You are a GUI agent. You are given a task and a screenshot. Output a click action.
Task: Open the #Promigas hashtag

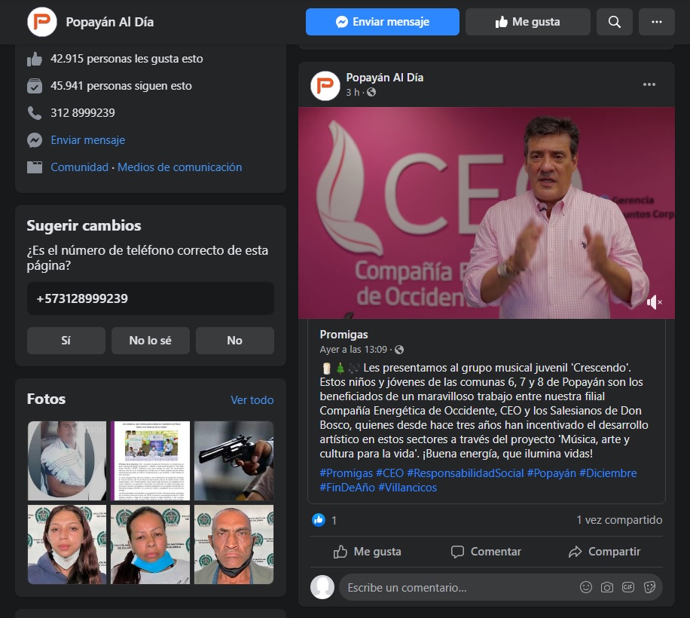click(347, 473)
